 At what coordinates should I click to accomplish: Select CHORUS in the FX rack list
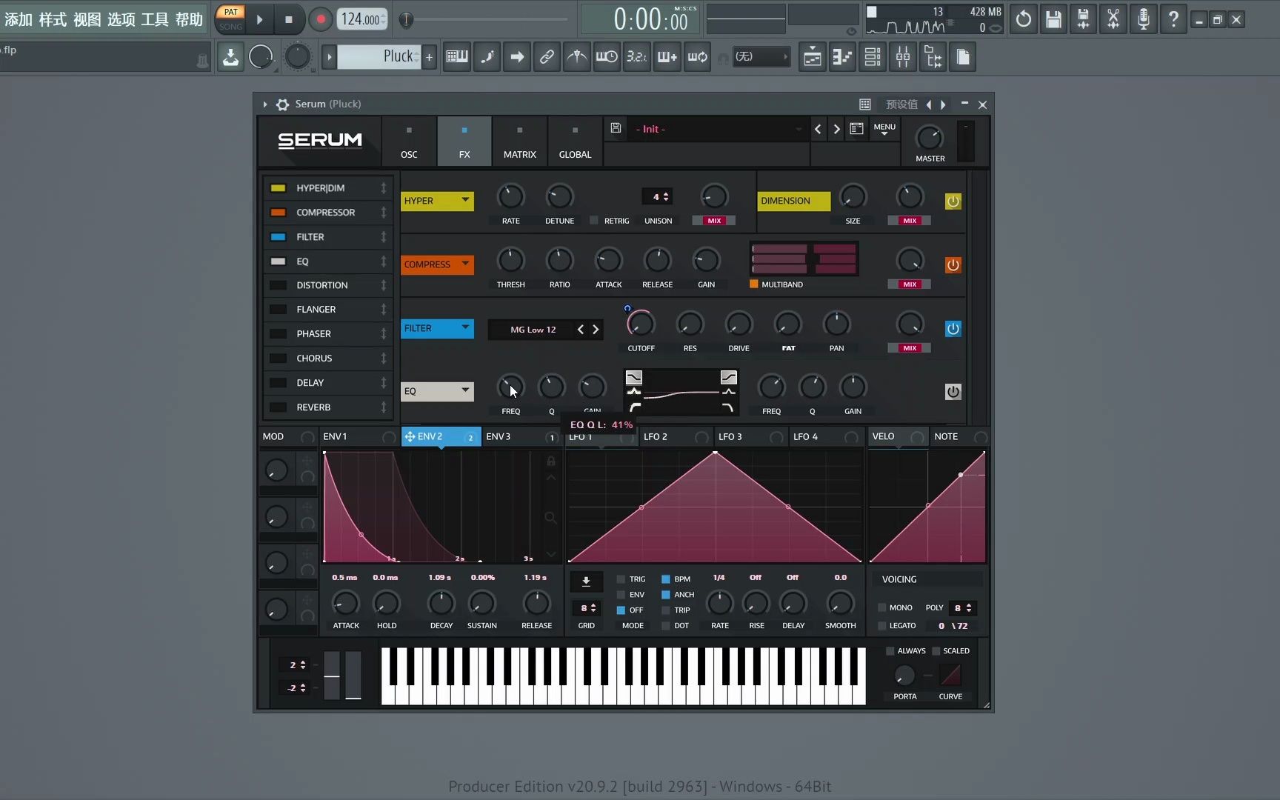(327, 359)
